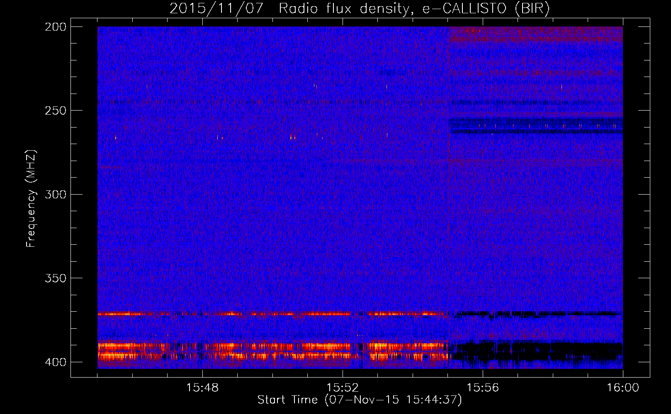Click the 300 frequency tick label
Viewport: 671px width, 414px height.
coord(56,195)
